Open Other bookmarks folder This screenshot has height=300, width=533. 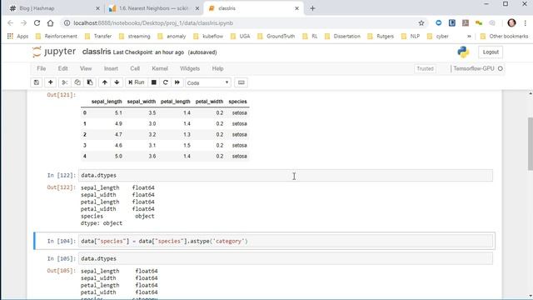click(505, 36)
